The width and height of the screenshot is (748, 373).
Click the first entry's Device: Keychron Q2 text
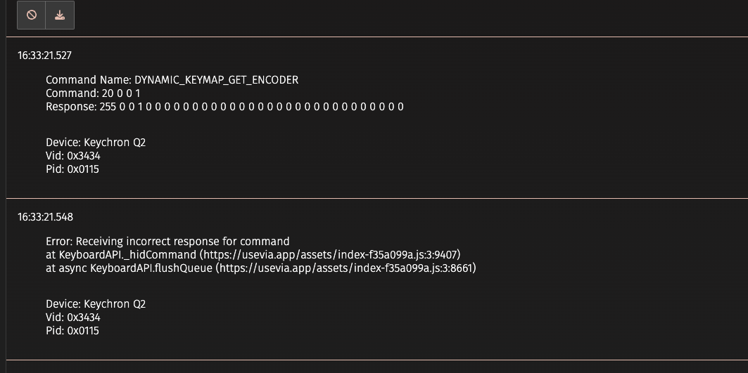(x=96, y=143)
